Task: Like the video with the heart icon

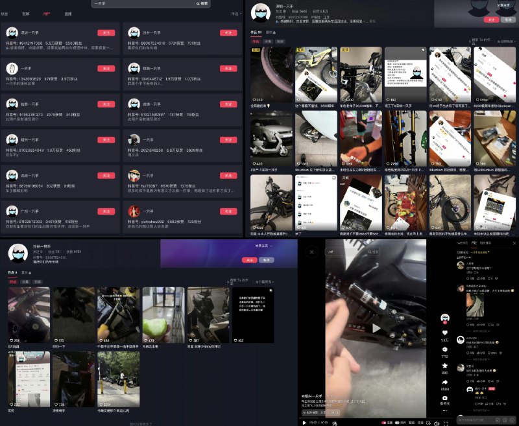Action: (x=444, y=333)
